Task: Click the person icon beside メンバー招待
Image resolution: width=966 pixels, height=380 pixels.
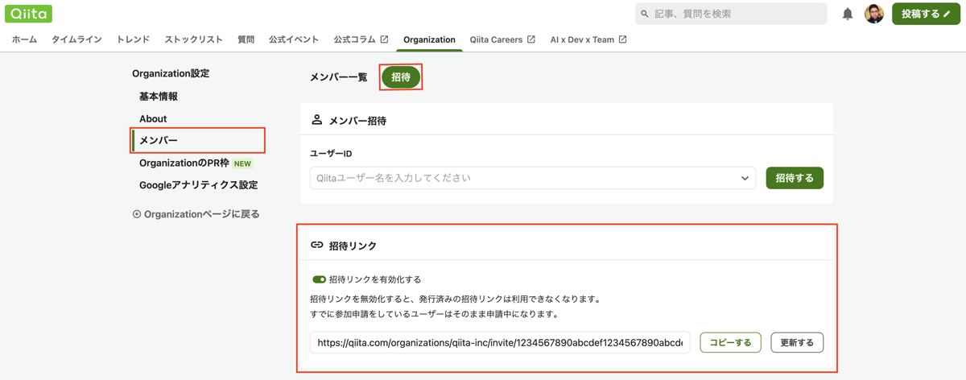Action: point(316,120)
